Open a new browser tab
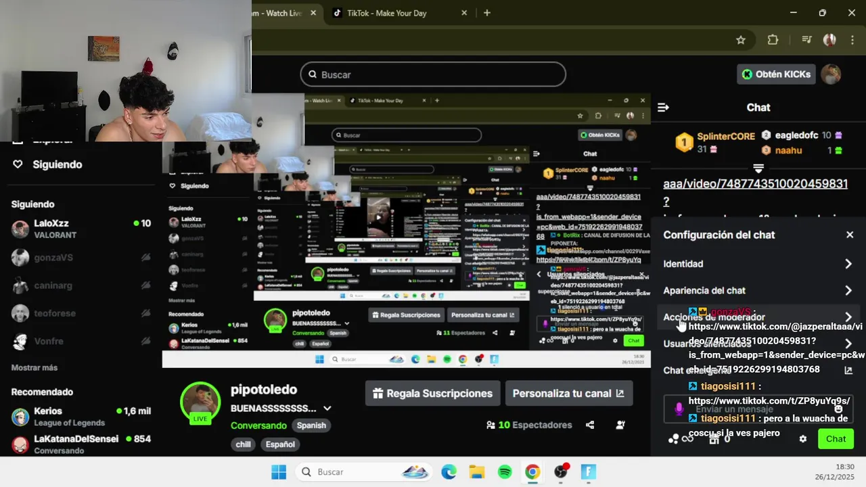The image size is (866, 487). 487,13
